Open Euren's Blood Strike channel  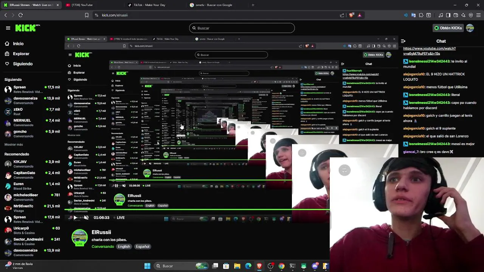[32, 186]
